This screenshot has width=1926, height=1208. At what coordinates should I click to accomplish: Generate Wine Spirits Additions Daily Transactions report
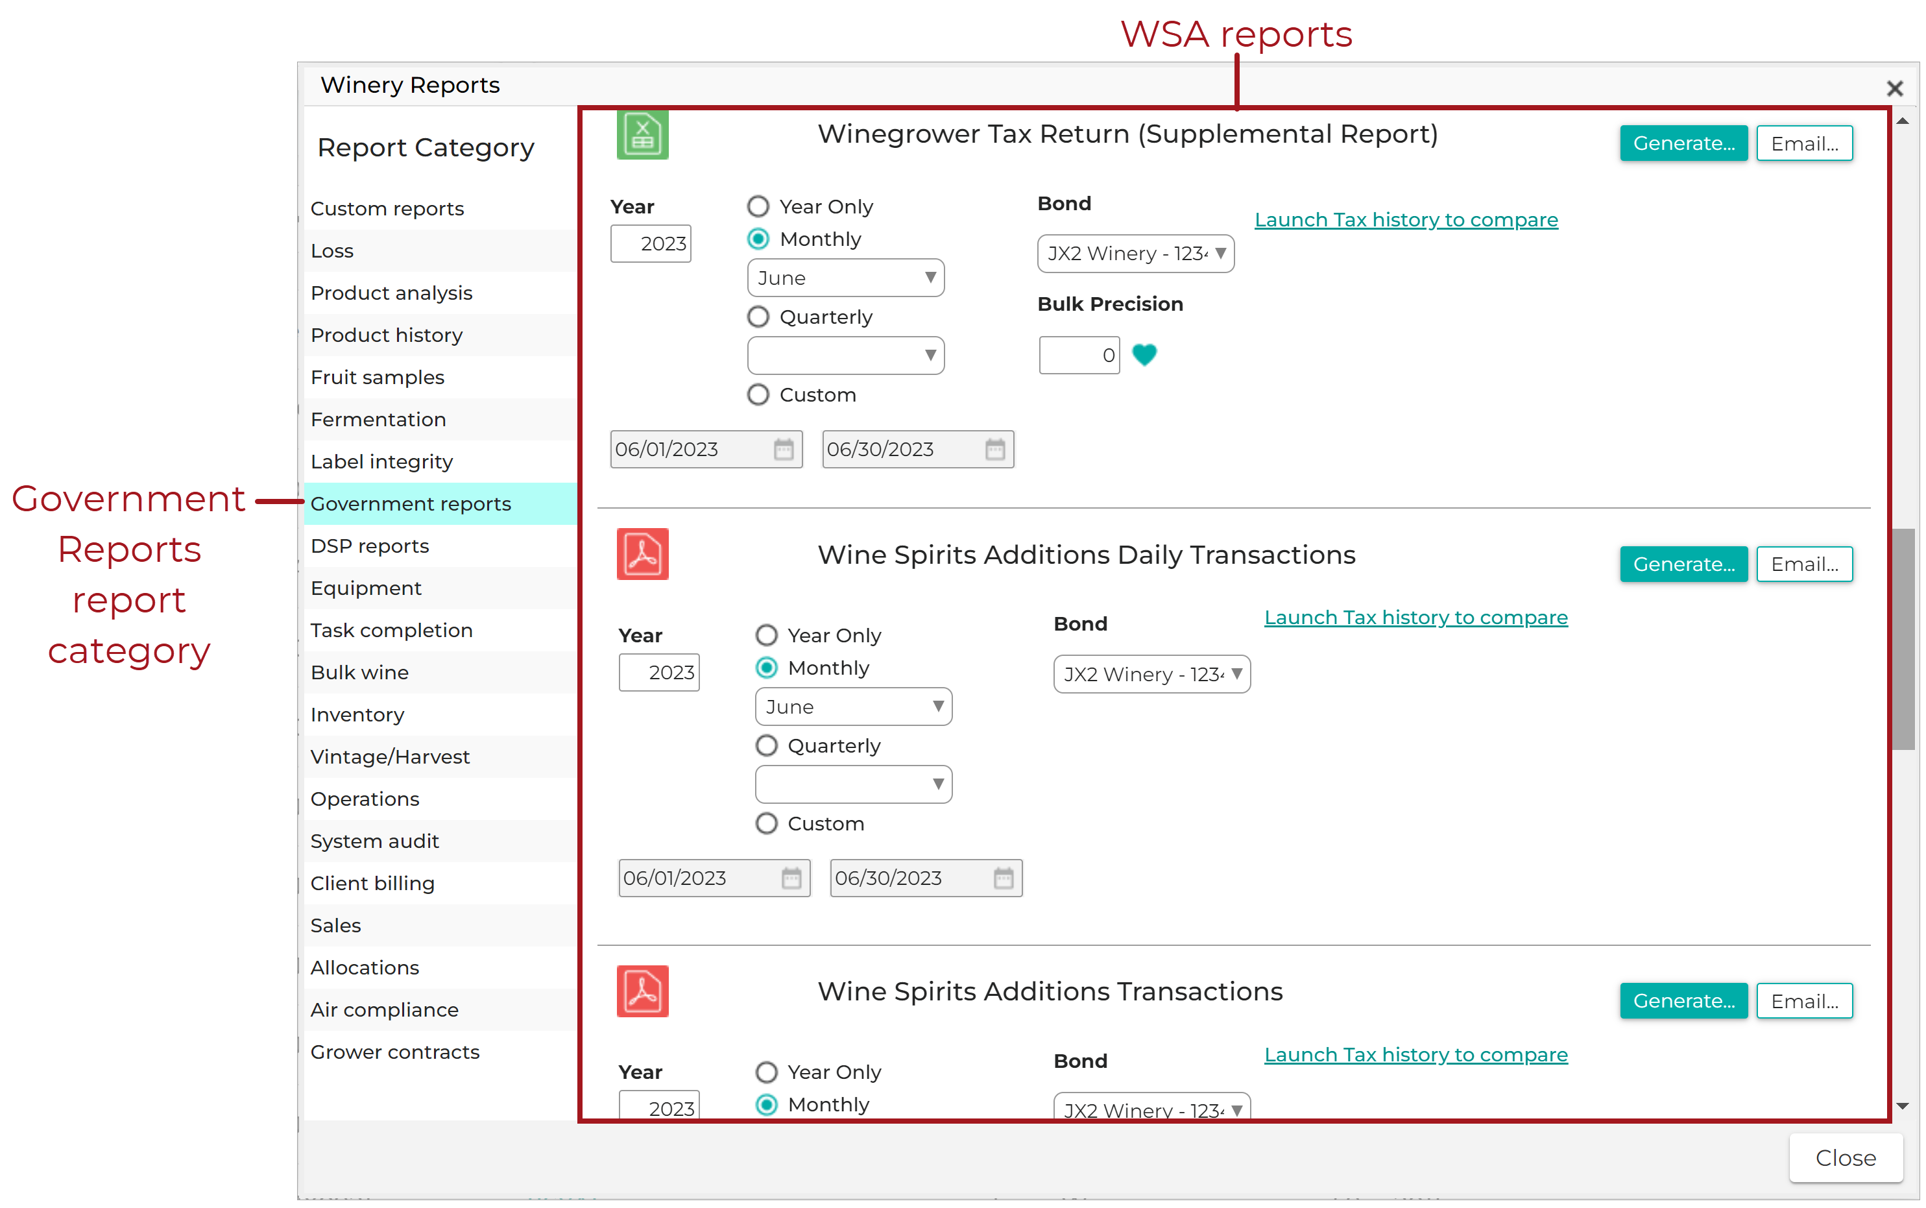[1683, 564]
